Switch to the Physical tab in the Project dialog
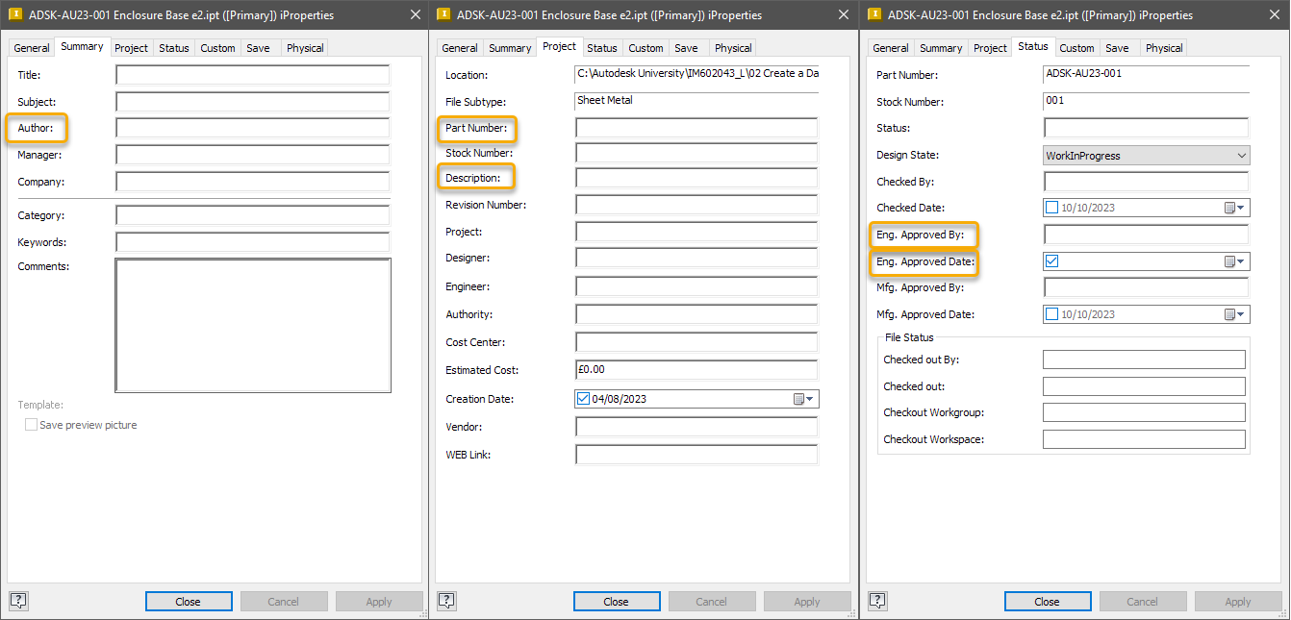The image size is (1291, 620). coord(733,48)
